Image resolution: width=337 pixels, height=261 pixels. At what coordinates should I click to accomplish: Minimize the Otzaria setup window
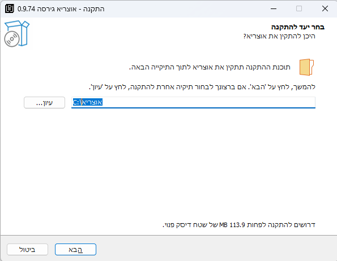pyautogui.click(x=274, y=9)
